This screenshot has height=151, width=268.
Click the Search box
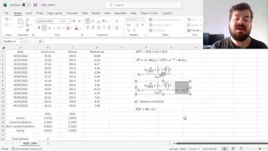[143, 5]
